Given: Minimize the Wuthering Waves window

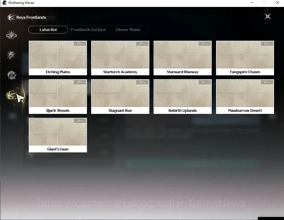Looking at the screenshot, I should [252, 2].
